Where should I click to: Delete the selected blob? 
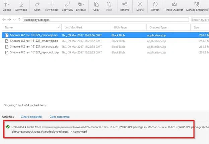pos(140,6)
